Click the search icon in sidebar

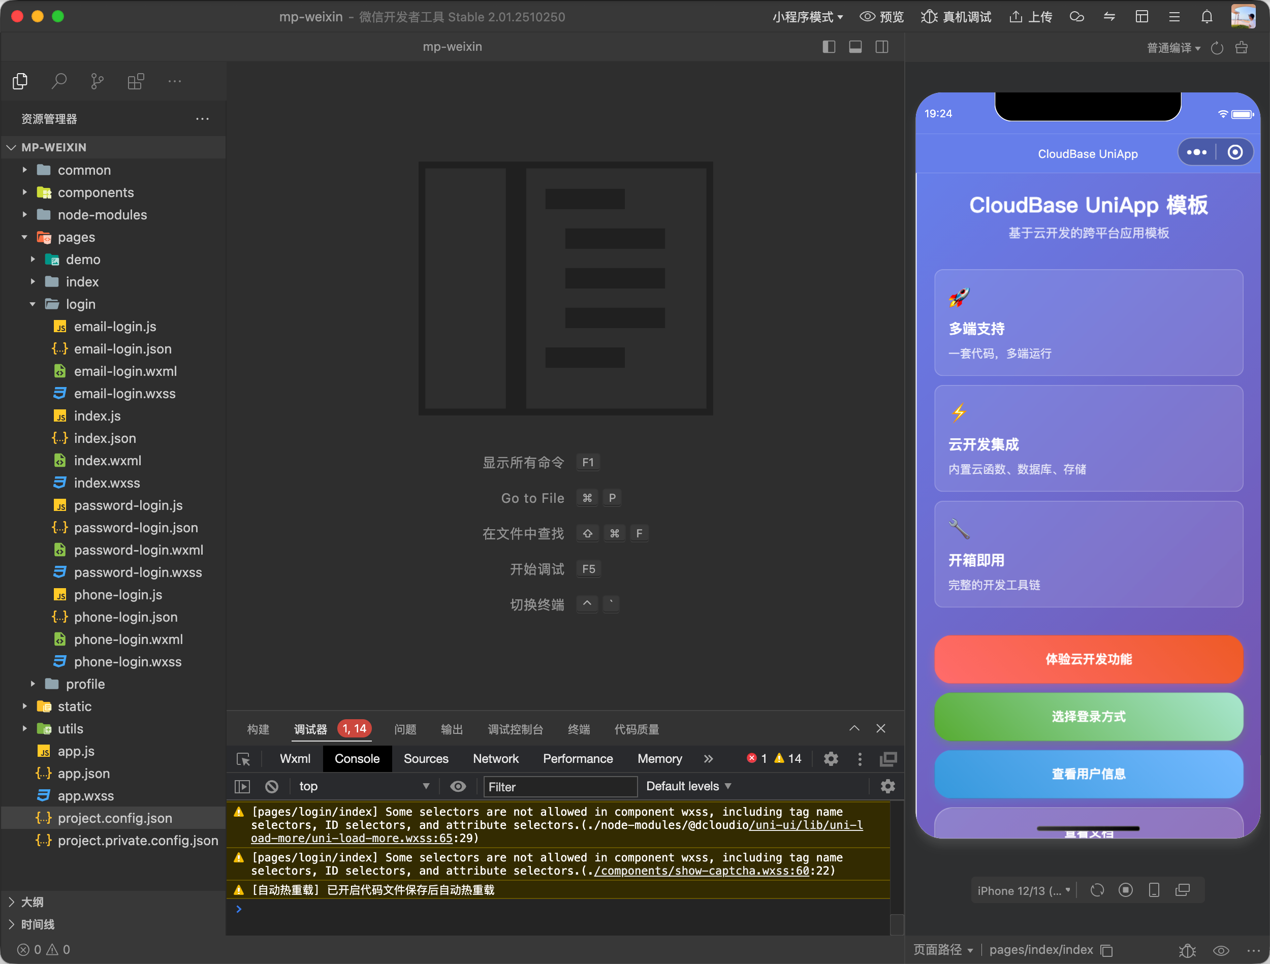point(58,82)
